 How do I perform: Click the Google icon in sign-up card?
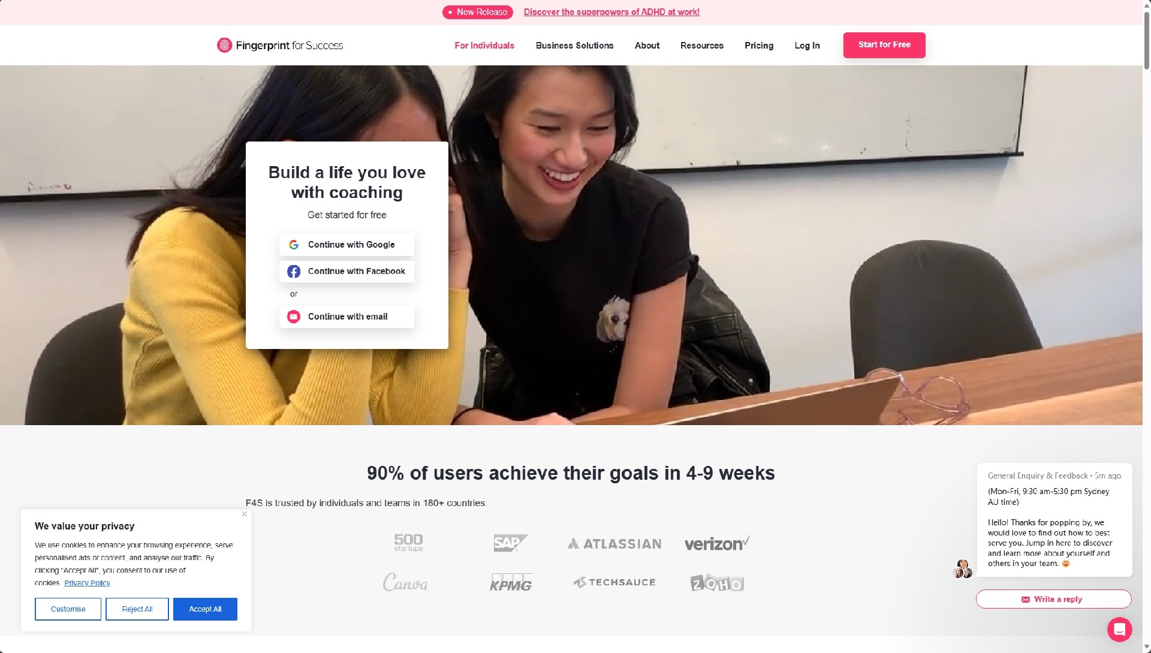pyautogui.click(x=294, y=245)
